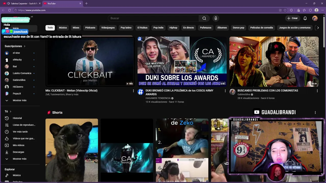Open HAGAMOS TENDENCIA channel name link

158,98
